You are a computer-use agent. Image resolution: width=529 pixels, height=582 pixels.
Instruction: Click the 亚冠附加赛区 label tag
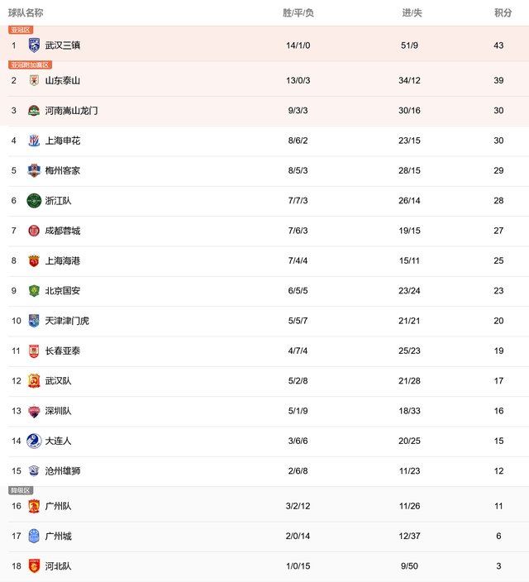click(x=30, y=65)
